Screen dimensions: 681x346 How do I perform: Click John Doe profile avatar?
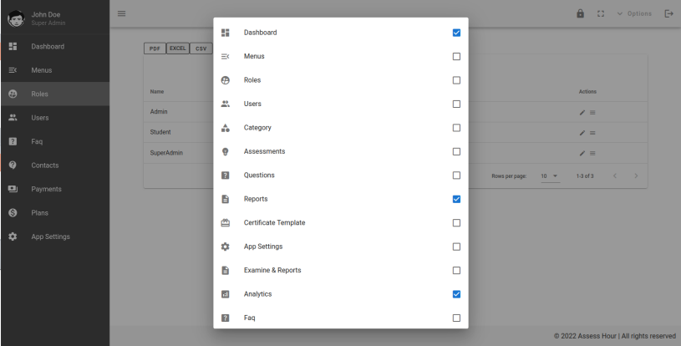coord(14,17)
